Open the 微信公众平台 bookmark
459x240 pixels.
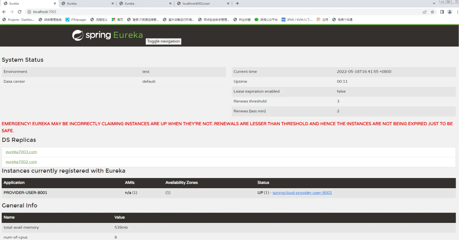266,20
